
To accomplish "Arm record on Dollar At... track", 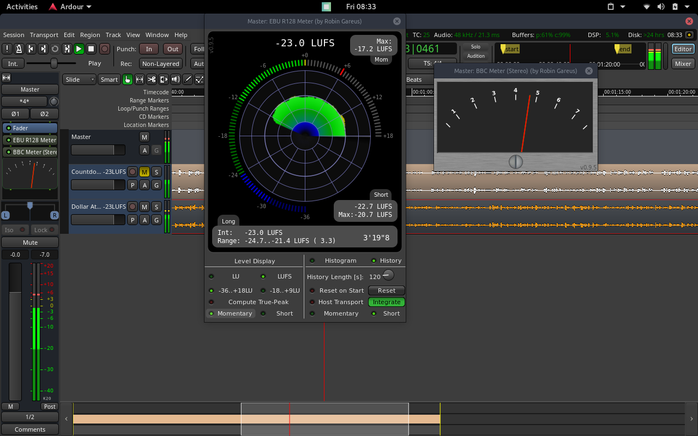I will pos(132,207).
